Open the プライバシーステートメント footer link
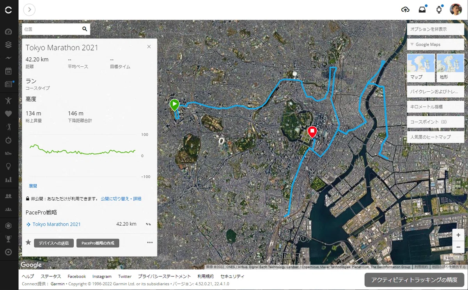The height and width of the screenshot is (290, 468). pos(165,276)
